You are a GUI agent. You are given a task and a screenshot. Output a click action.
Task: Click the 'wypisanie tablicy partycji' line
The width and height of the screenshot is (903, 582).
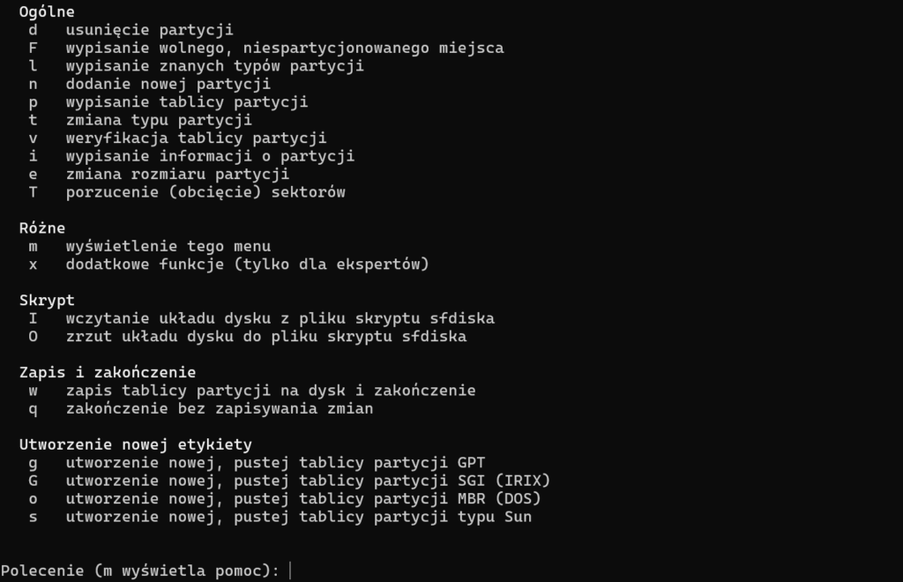tap(186, 102)
